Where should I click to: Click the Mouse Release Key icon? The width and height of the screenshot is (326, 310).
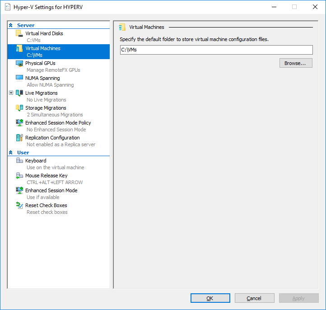pos(19,176)
